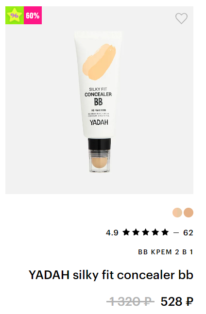Select the lighter beige shade swatch

tap(177, 213)
